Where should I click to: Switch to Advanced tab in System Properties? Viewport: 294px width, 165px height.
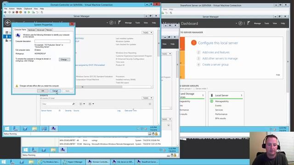[40, 30]
